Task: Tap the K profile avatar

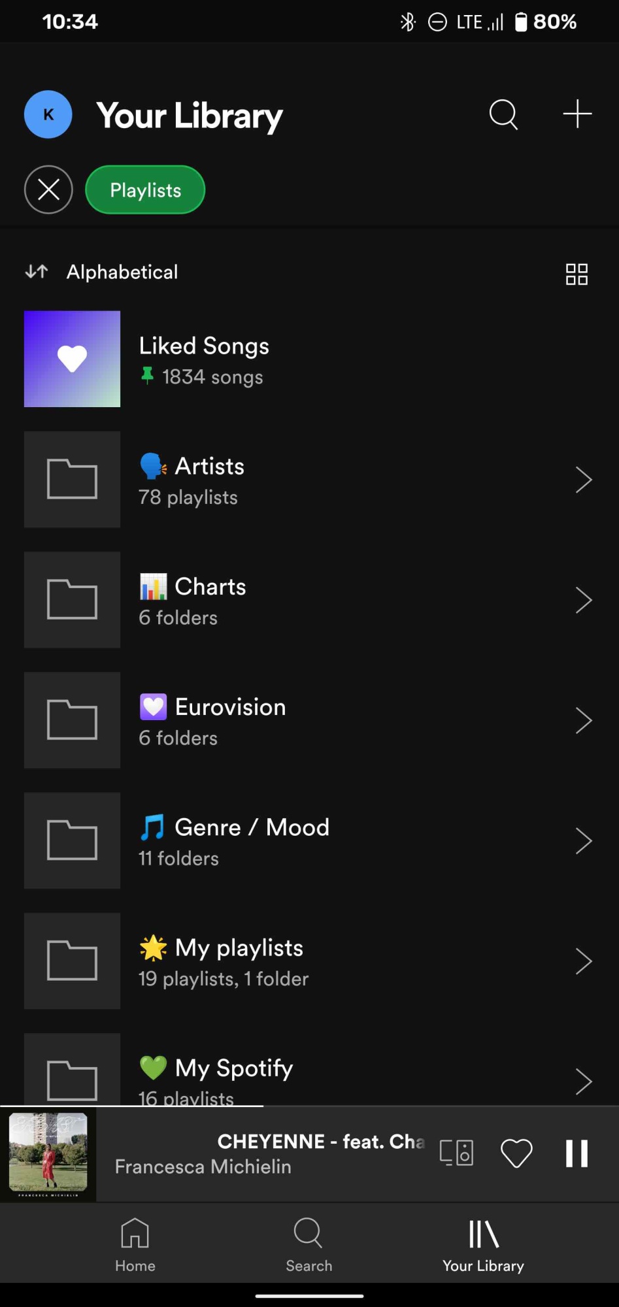Action: tap(48, 114)
